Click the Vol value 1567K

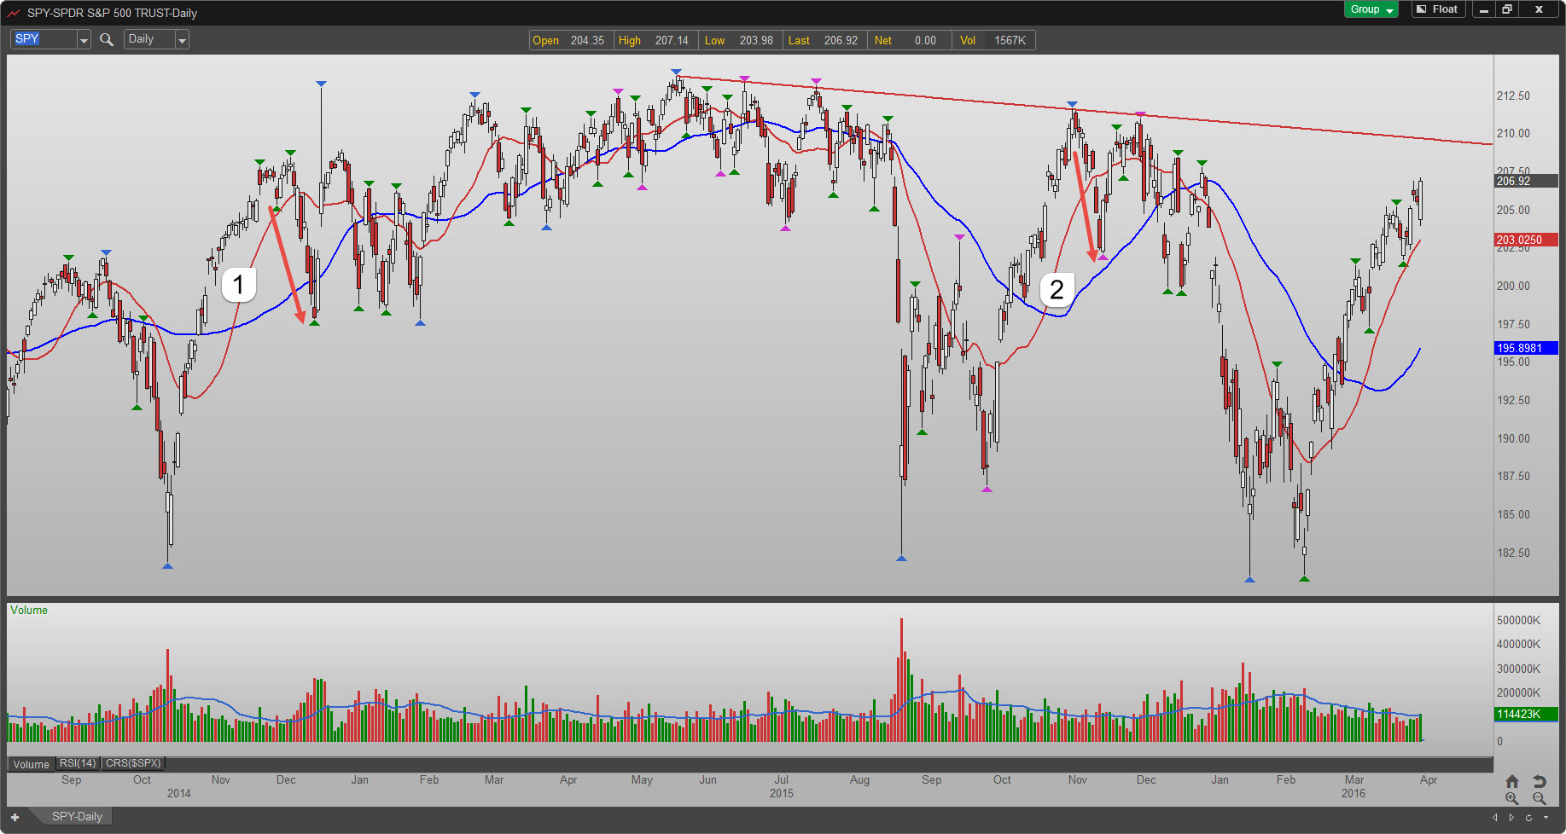pyautogui.click(x=1010, y=40)
